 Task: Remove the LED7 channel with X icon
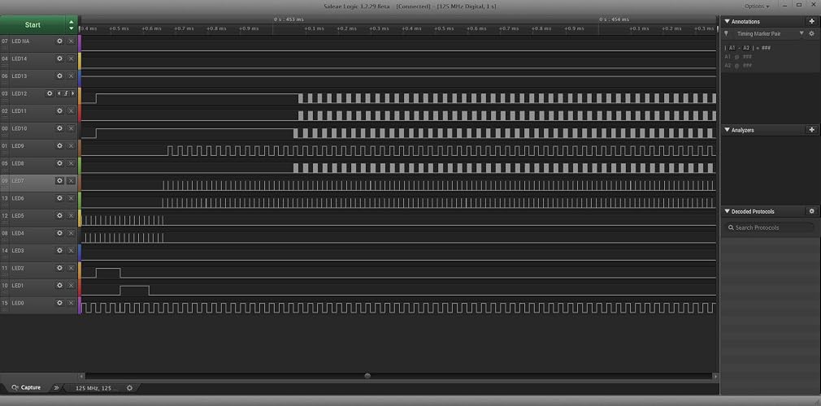click(x=71, y=180)
